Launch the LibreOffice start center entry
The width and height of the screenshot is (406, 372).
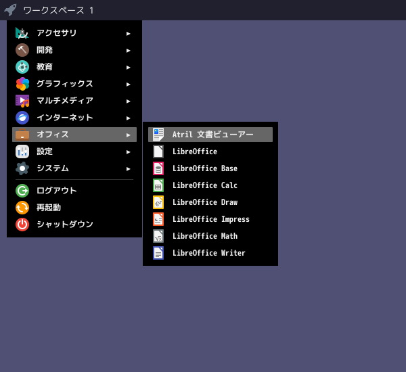click(210, 152)
